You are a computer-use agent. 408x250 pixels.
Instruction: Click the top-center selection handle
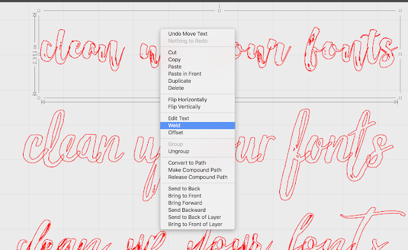pyautogui.click(x=219, y=11)
